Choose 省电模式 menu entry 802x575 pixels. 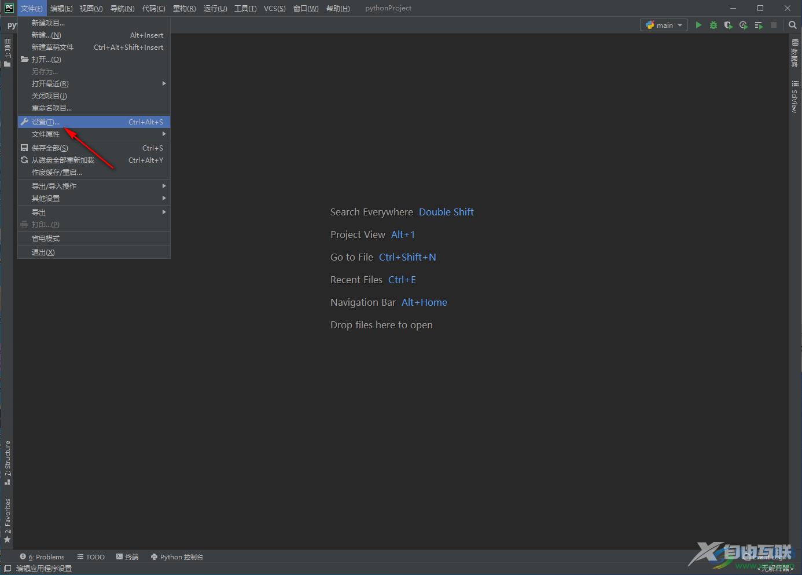(x=94, y=239)
